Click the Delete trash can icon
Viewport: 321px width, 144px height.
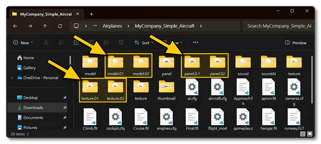(x=121, y=43)
